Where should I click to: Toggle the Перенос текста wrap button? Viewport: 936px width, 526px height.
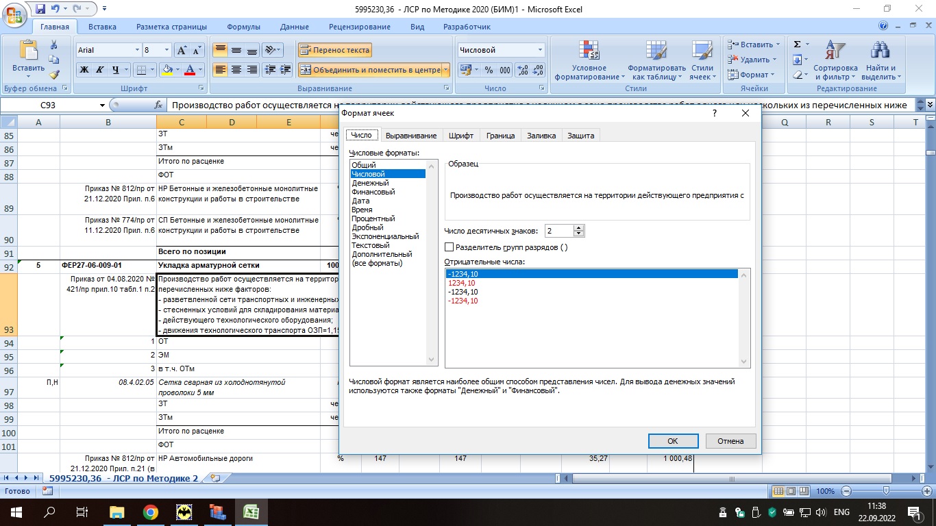[335, 50]
